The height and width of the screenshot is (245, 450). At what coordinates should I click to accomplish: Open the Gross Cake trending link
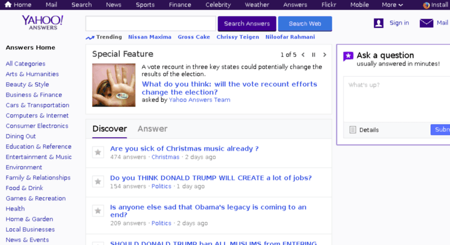(x=193, y=37)
